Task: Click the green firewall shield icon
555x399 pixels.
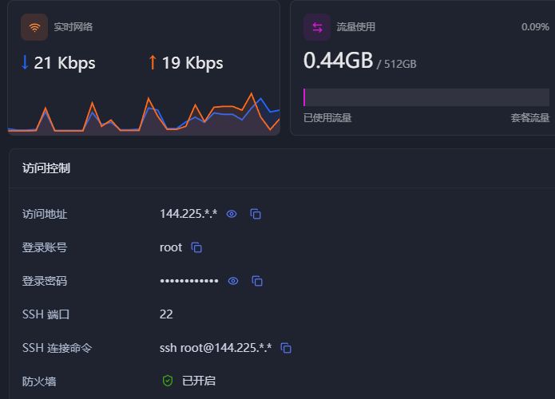Action: (168, 381)
